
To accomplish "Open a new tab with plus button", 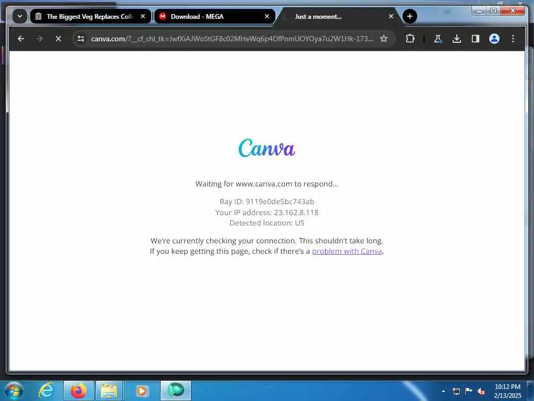I will [410, 16].
